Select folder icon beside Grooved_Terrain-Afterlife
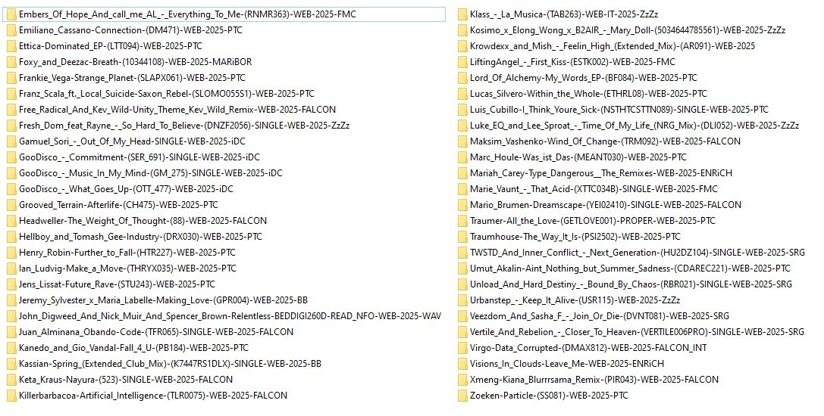The image size is (824, 416). (x=11, y=204)
